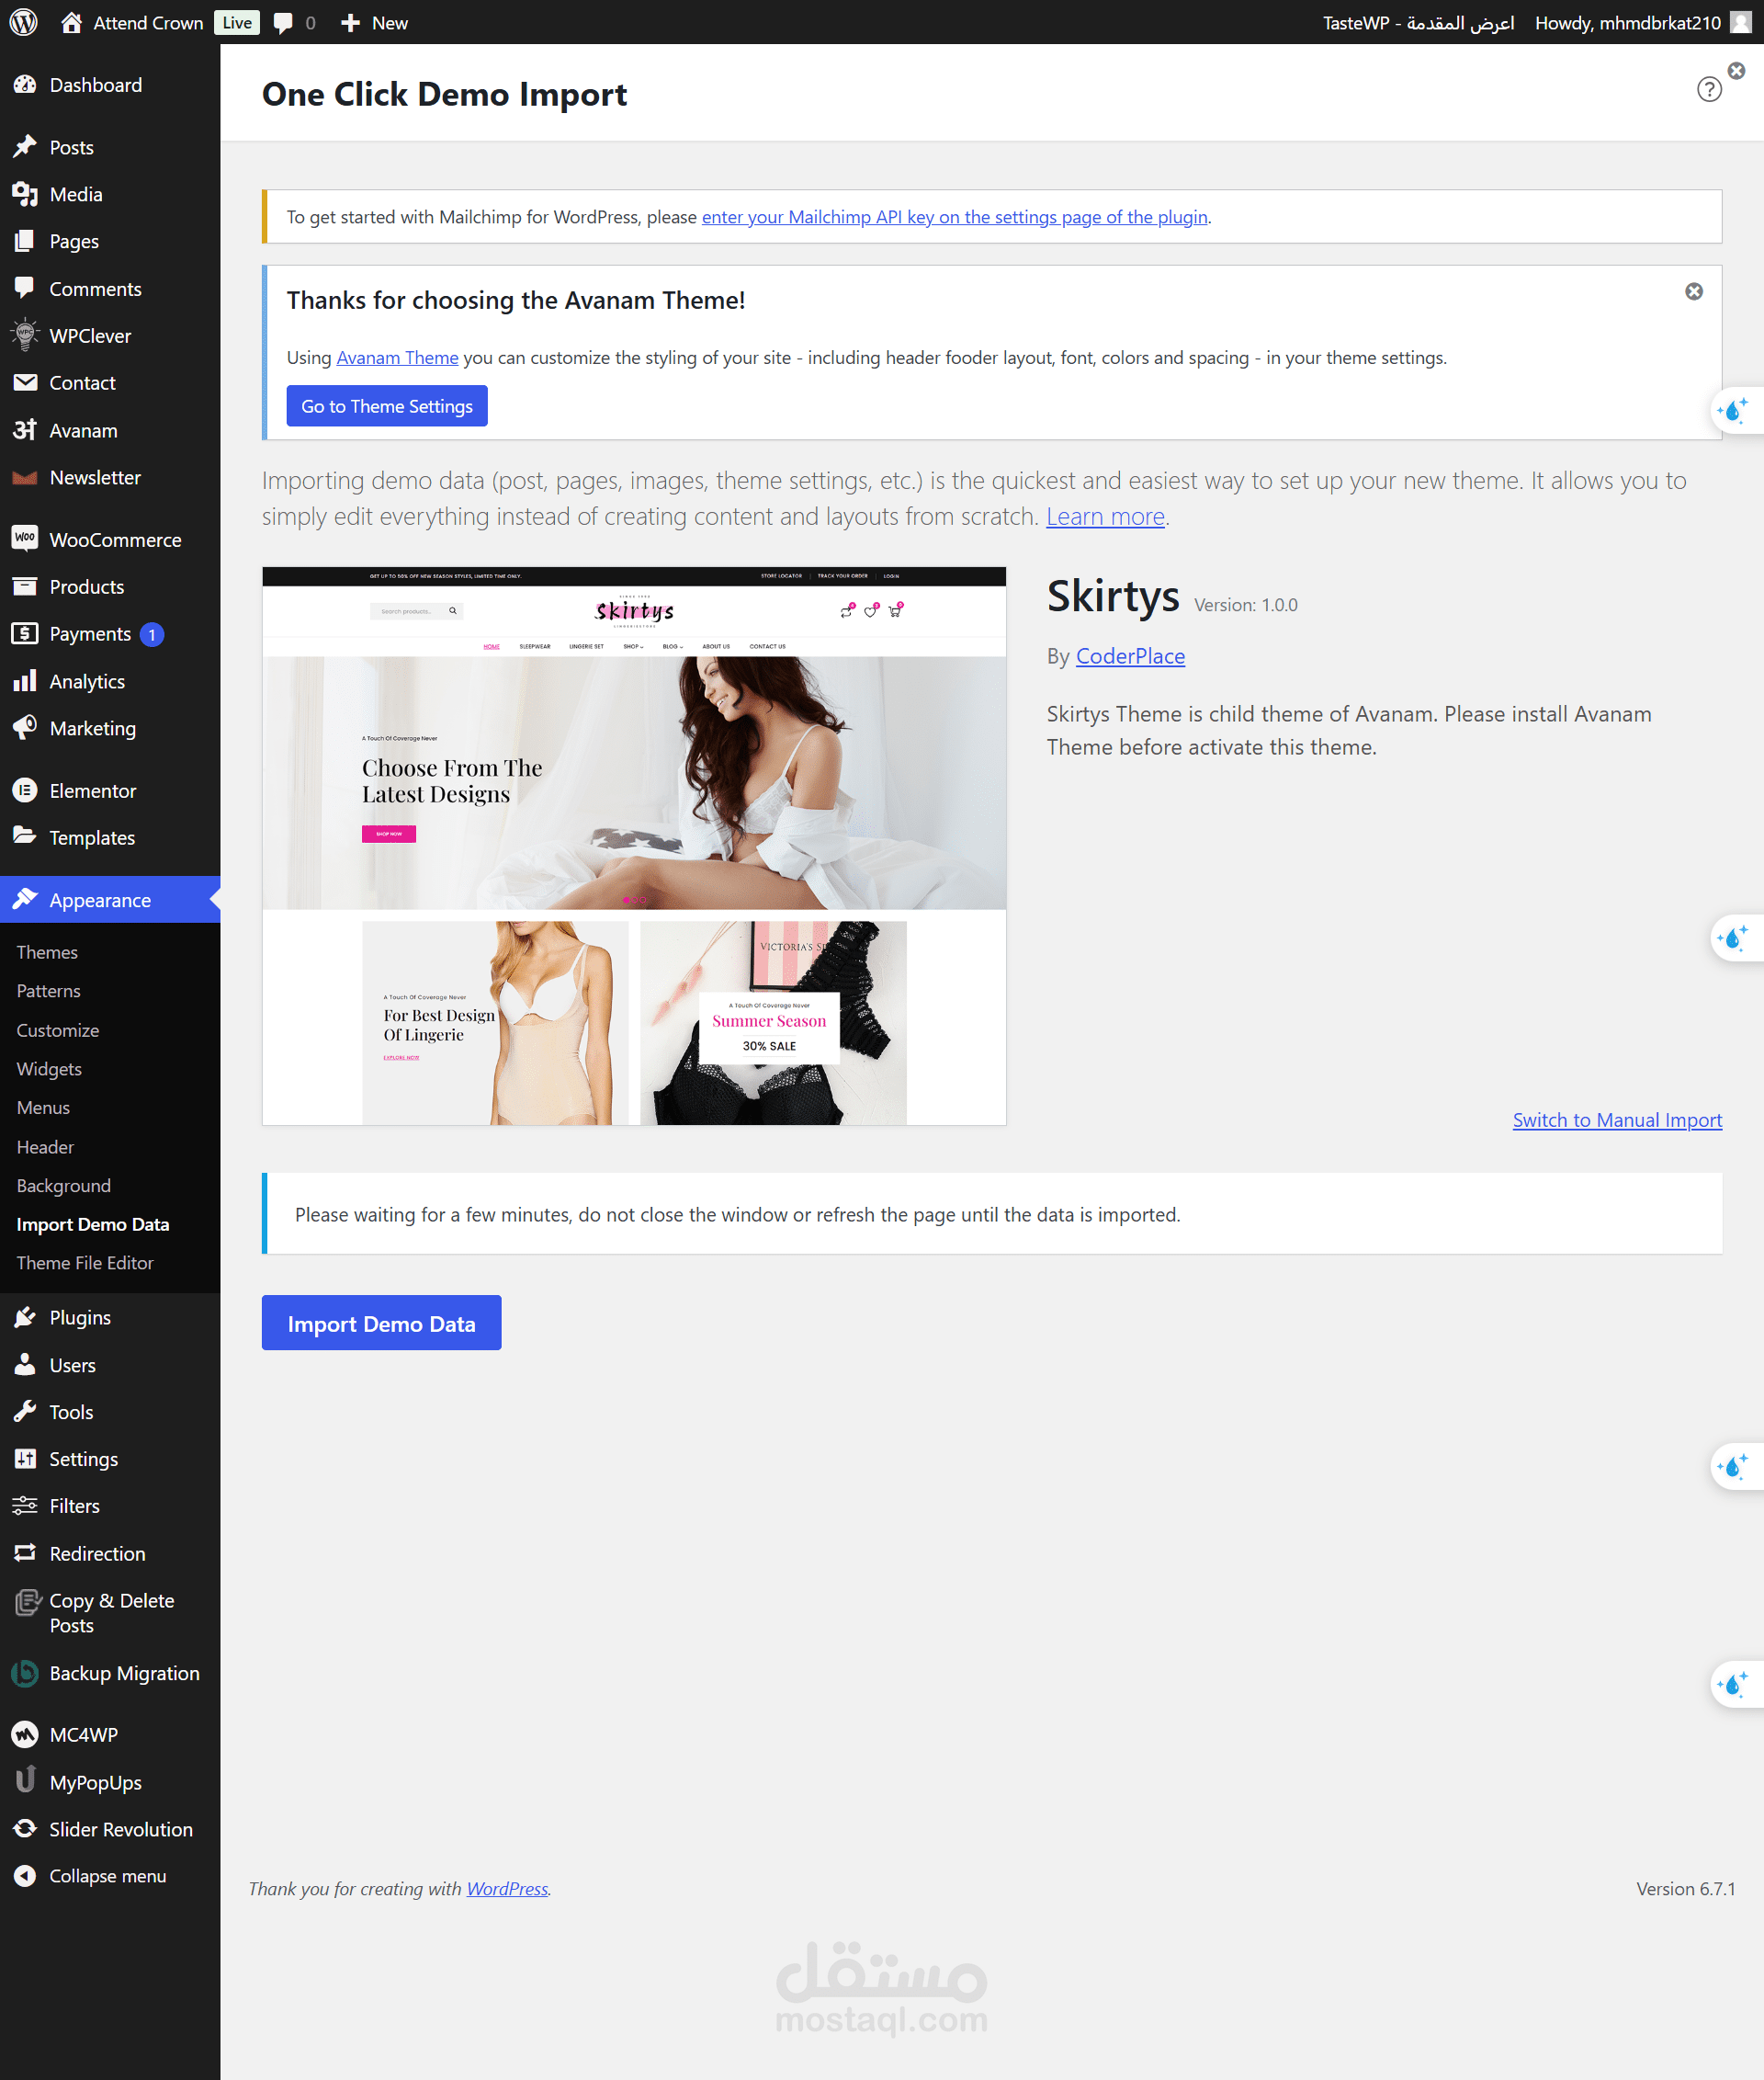Open Slider Revolution menu

point(120,1829)
